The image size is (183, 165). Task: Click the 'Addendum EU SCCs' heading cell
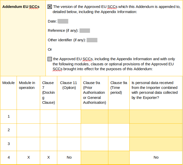coord(23,38)
